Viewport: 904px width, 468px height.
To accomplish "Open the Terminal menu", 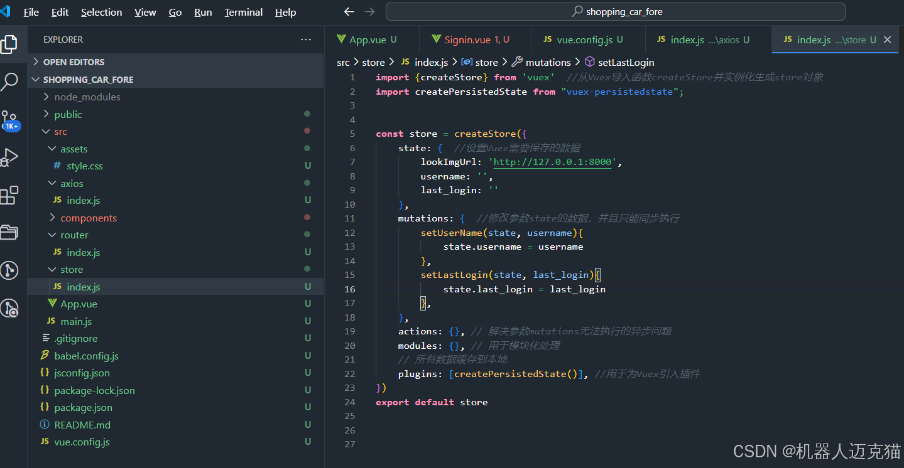I will [244, 12].
